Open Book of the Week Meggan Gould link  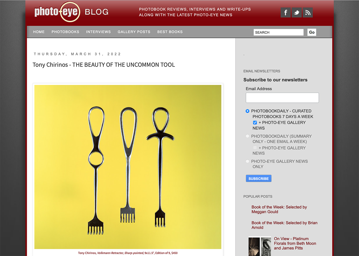pyautogui.click(x=279, y=209)
